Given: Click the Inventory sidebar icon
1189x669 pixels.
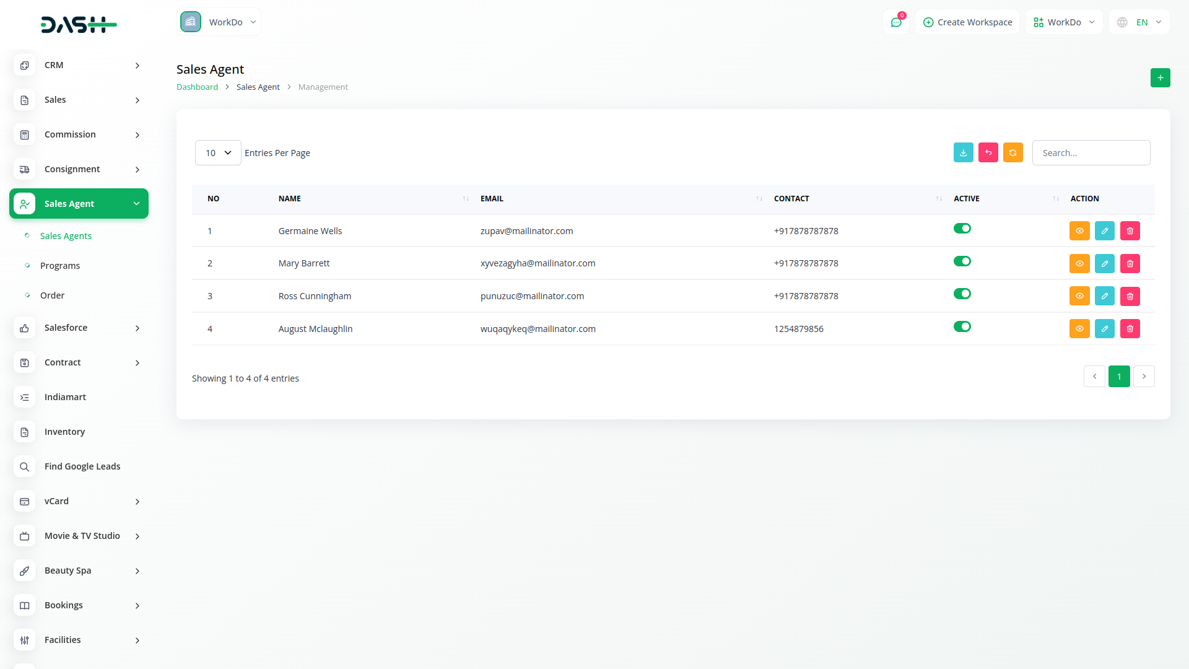Looking at the screenshot, I should pyautogui.click(x=24, y=432).
